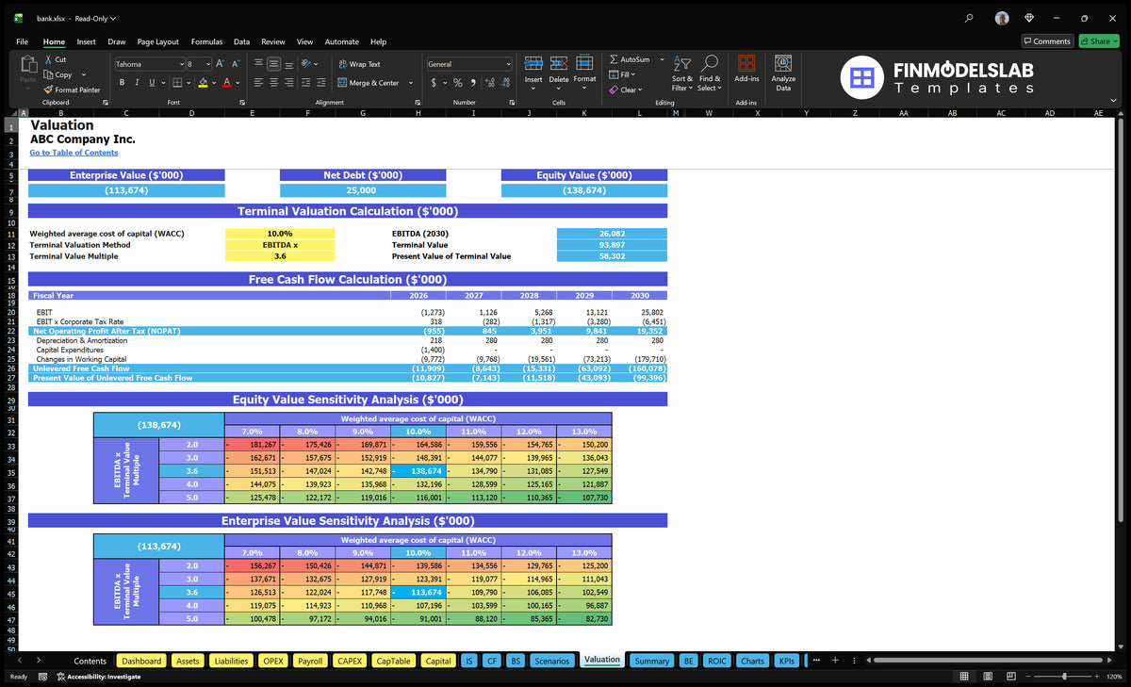Toggle Underline formatting
The image size is (1131, 687).
151,83
